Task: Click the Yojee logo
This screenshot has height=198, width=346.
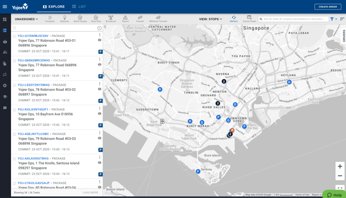Action: point(20,7)
